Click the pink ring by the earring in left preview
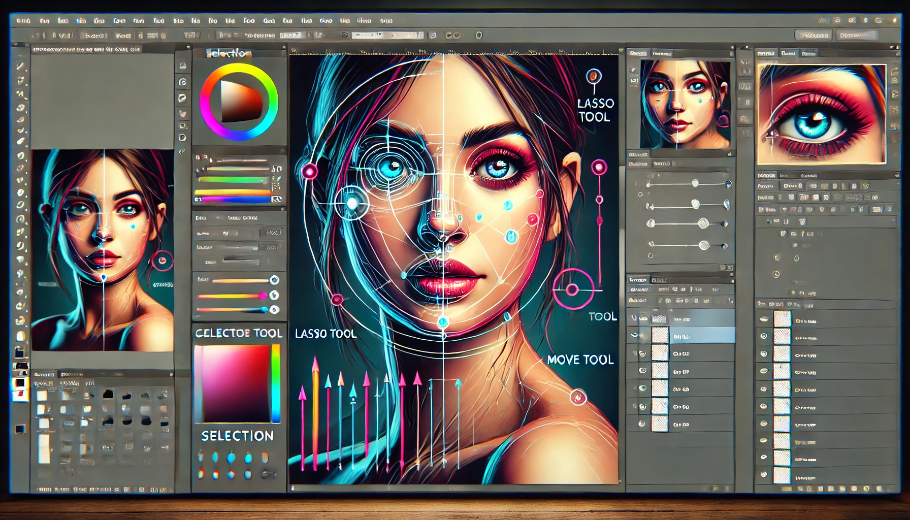 click(x=162, y=261)
